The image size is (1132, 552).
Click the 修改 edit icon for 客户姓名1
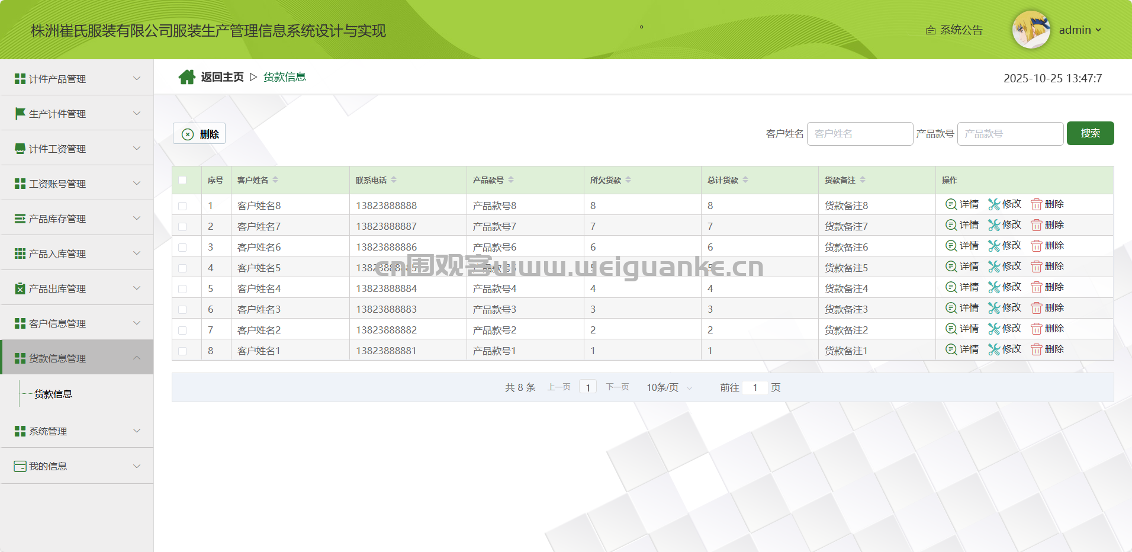click(993, 349)
